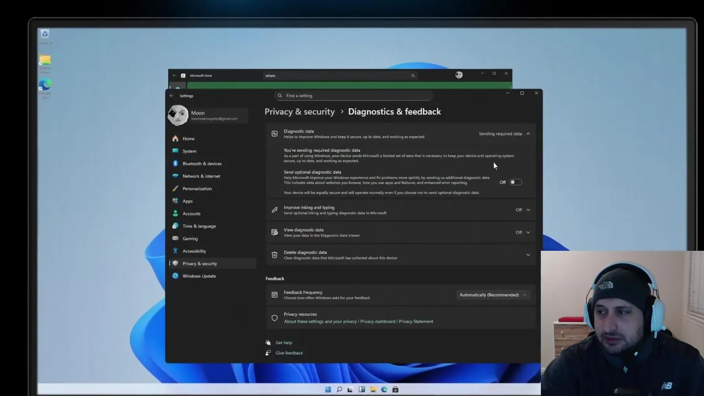Select the System monitor icon in sidebar
This screenshot has height=396, width=704.
click(x=175, y=151)
